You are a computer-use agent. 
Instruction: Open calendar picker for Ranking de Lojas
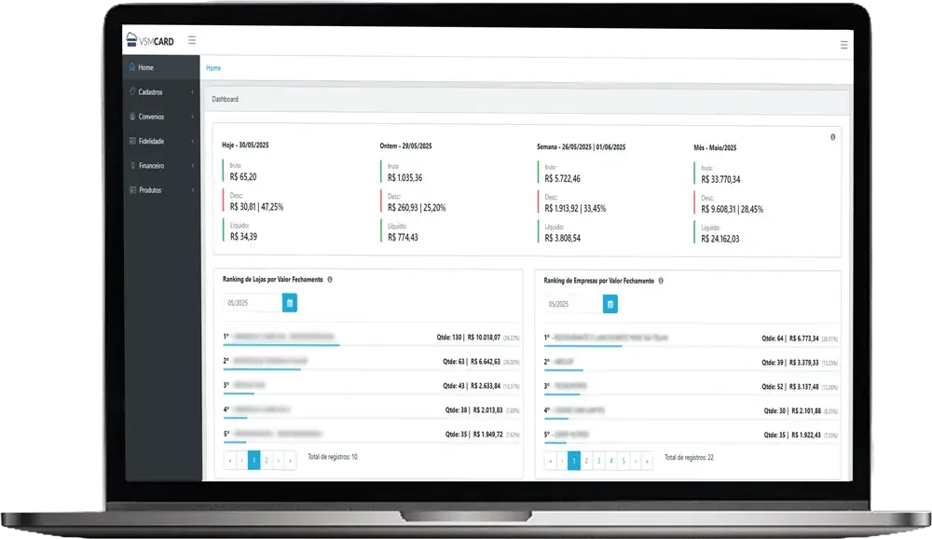click(290, 303)
